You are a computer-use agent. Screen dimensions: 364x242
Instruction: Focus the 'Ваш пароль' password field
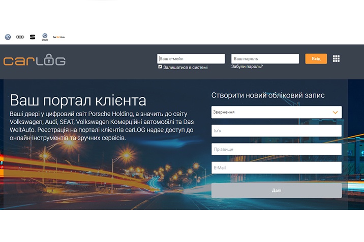pos(265,59)
